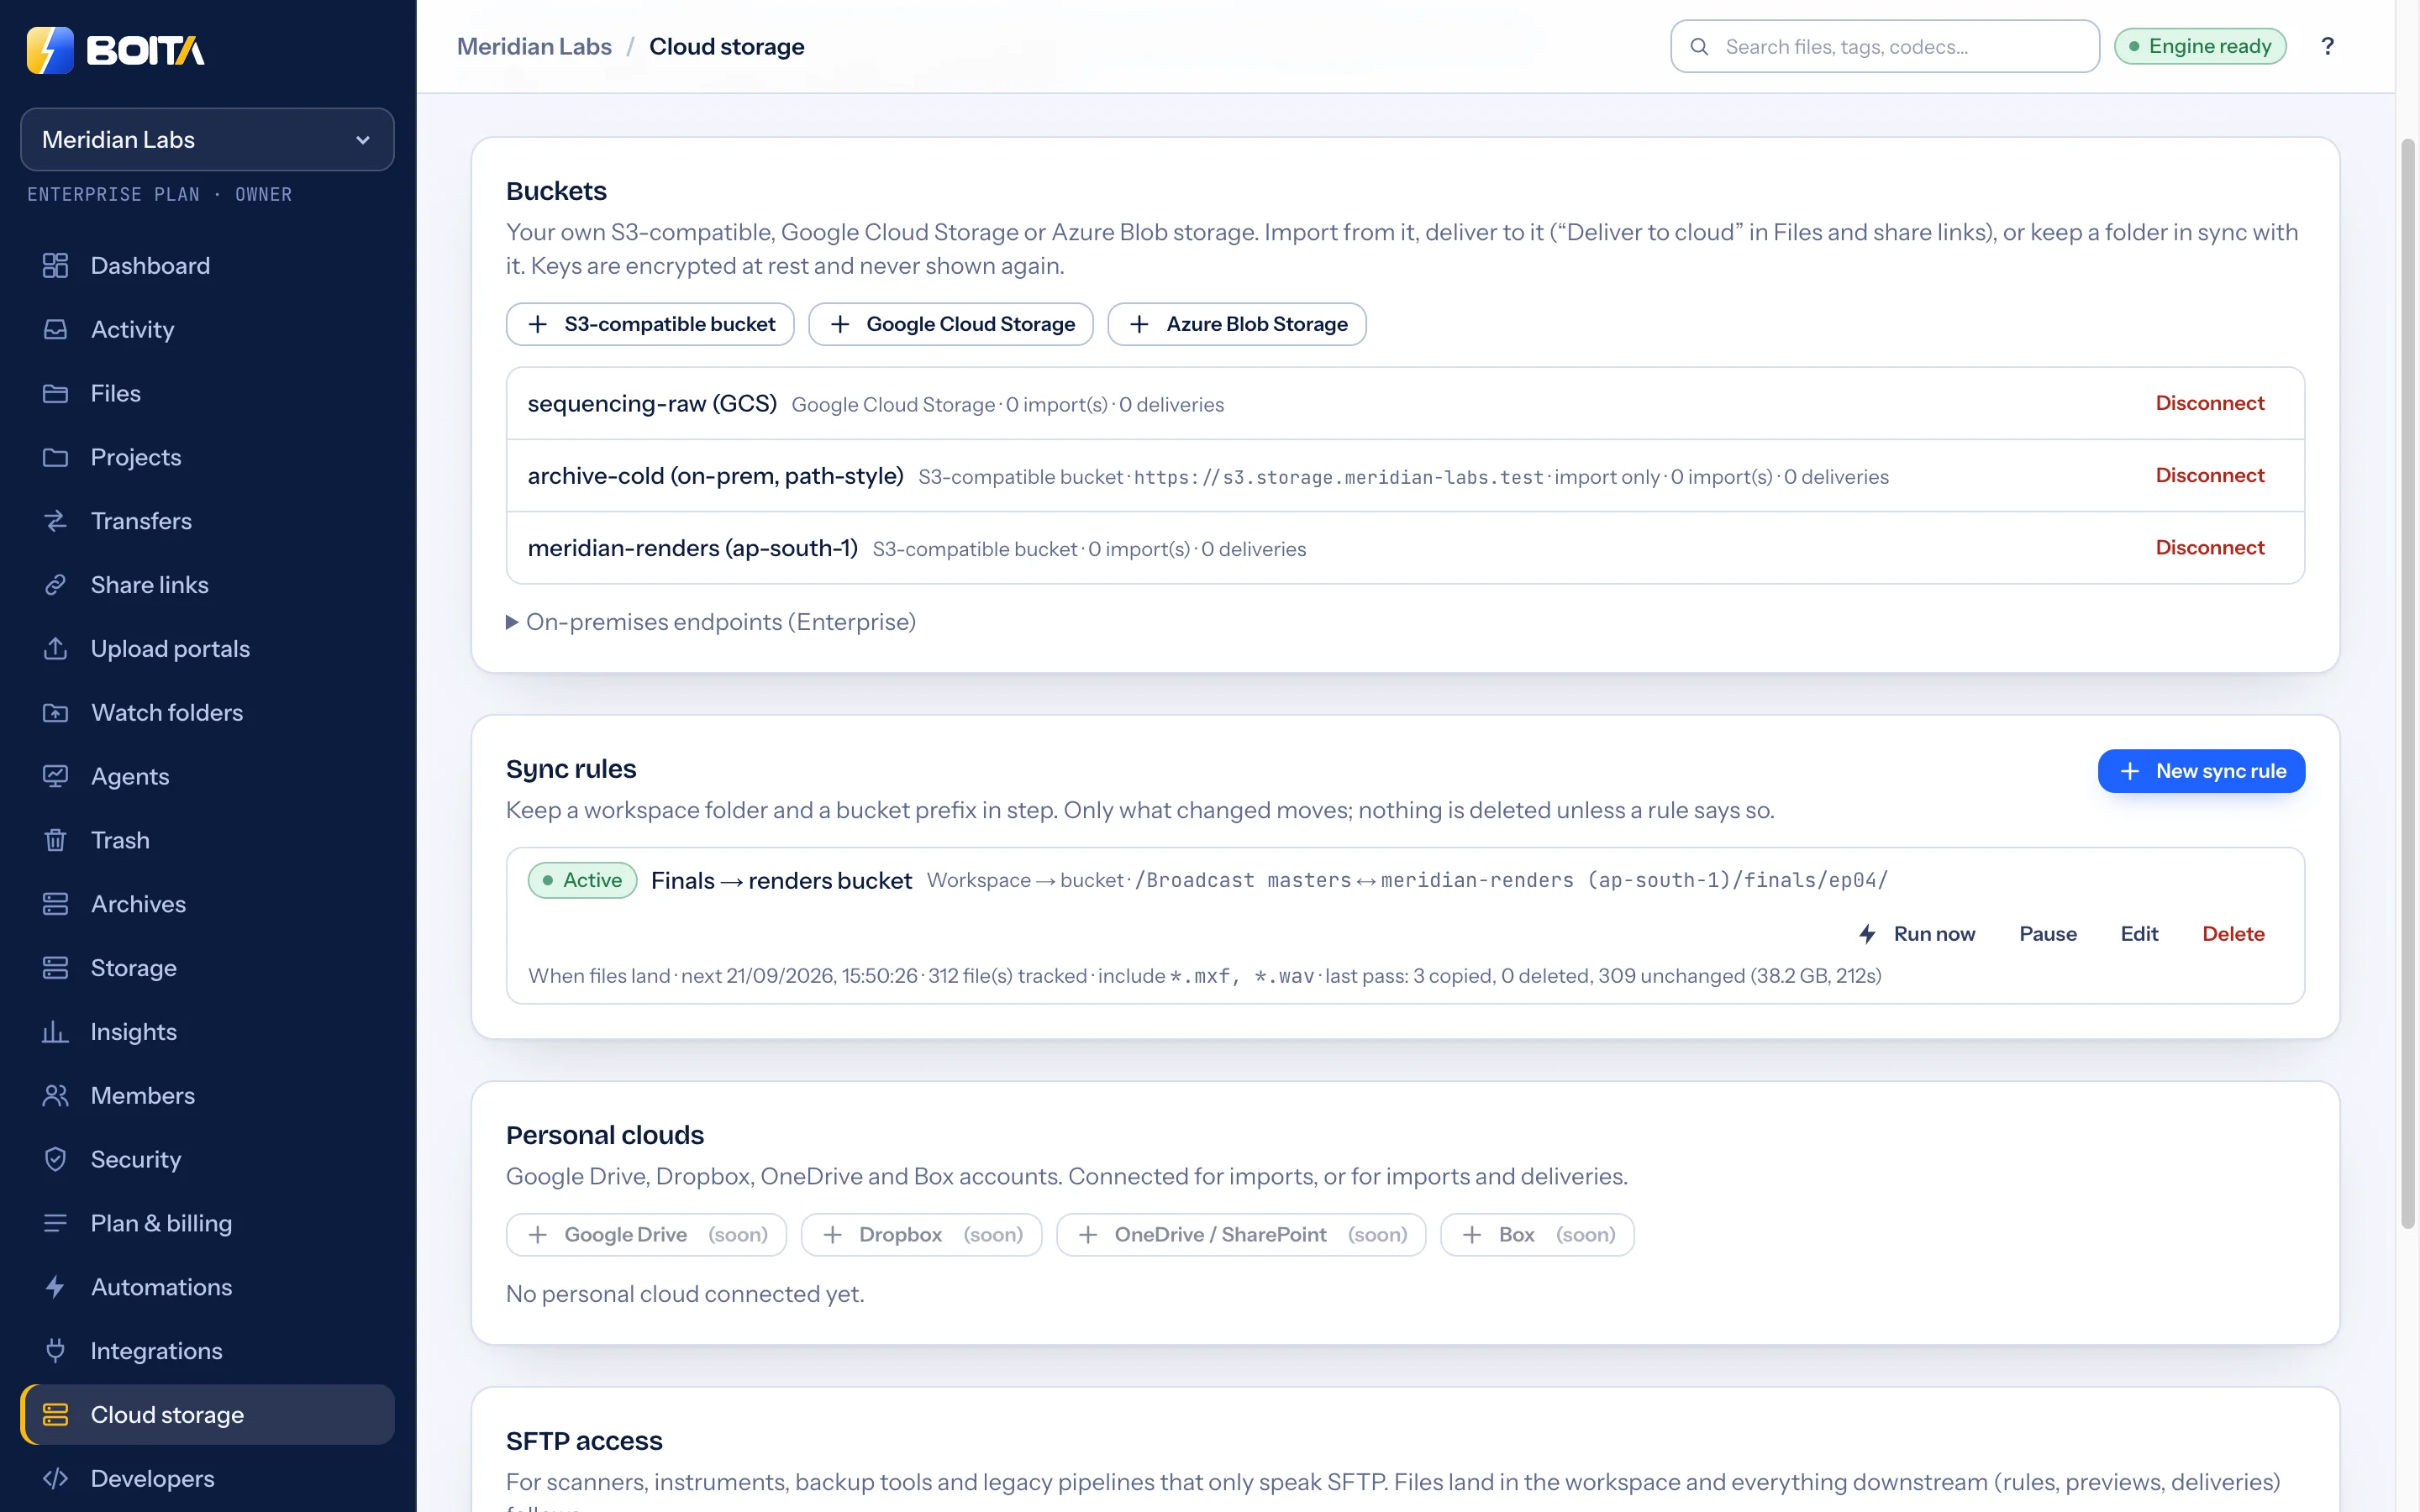The width and height of the screenshot is (2420, 1512).
Task: Add an Azure Blob Storage bucket
Action: click(x=1237, y=324)
